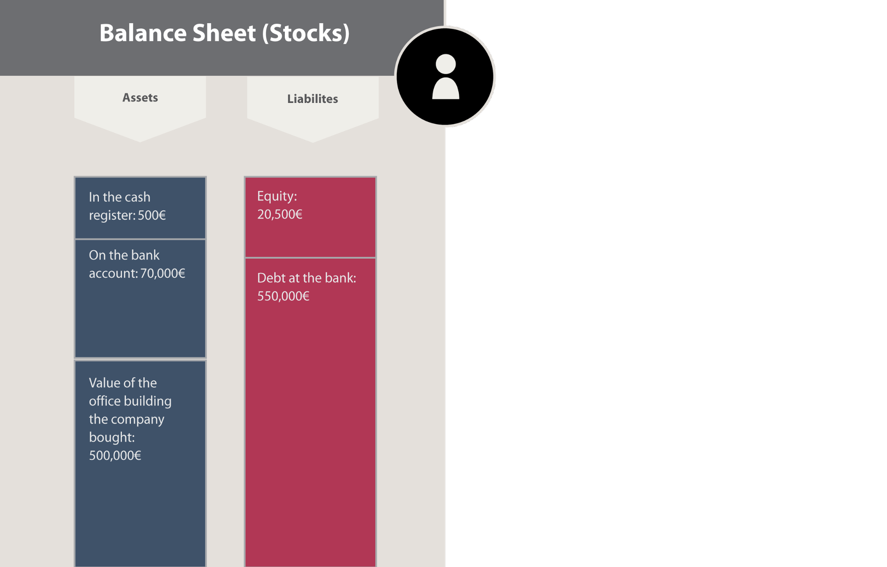The width and height of the screenshot is (887, 567).
Task: Click the 550,000€ debt amount text
Action: point(283,296)
